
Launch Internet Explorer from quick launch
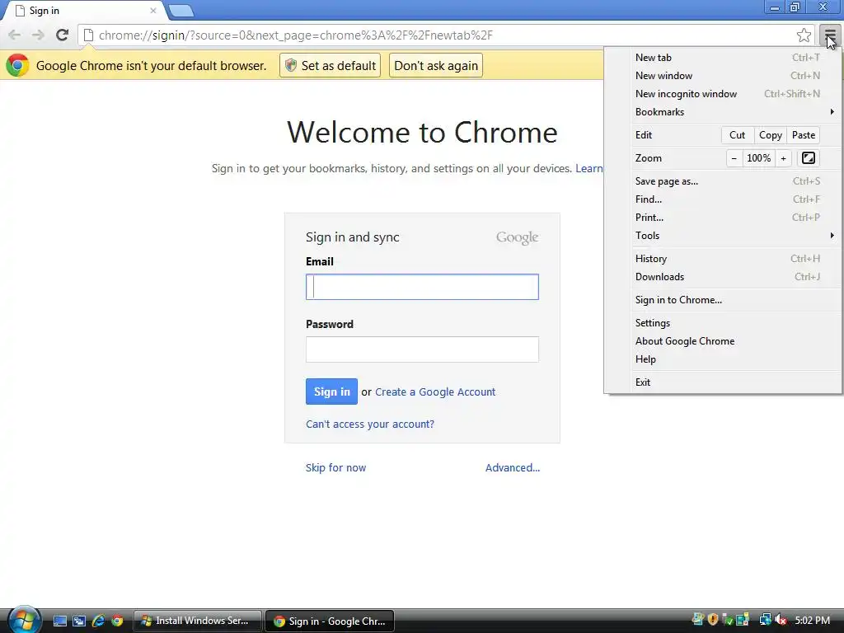coord(98,621)
